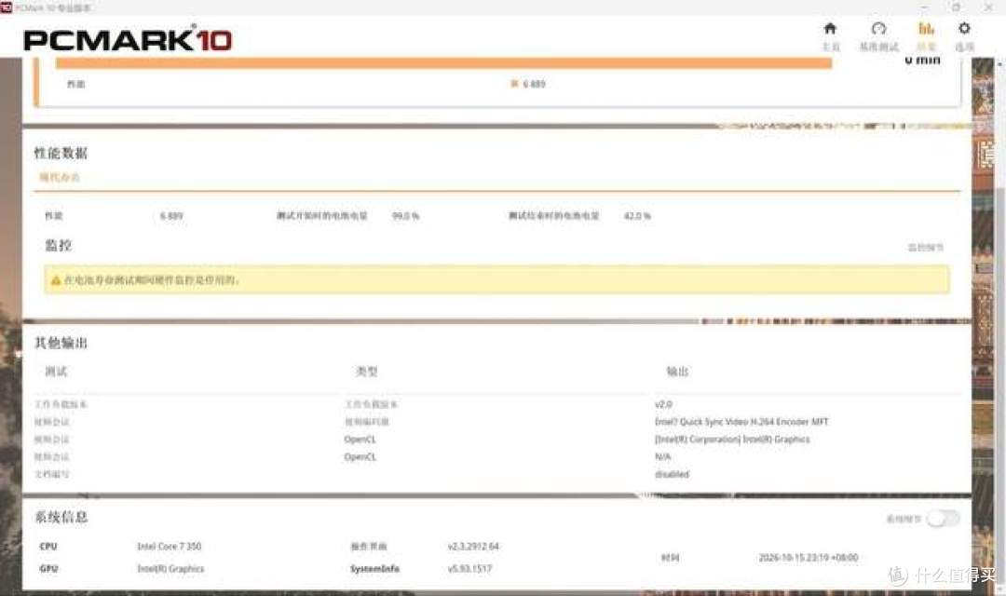This screenshot has width=1006, height=596.
Task: Open the Results bar-chart icon
Action: 926,29
